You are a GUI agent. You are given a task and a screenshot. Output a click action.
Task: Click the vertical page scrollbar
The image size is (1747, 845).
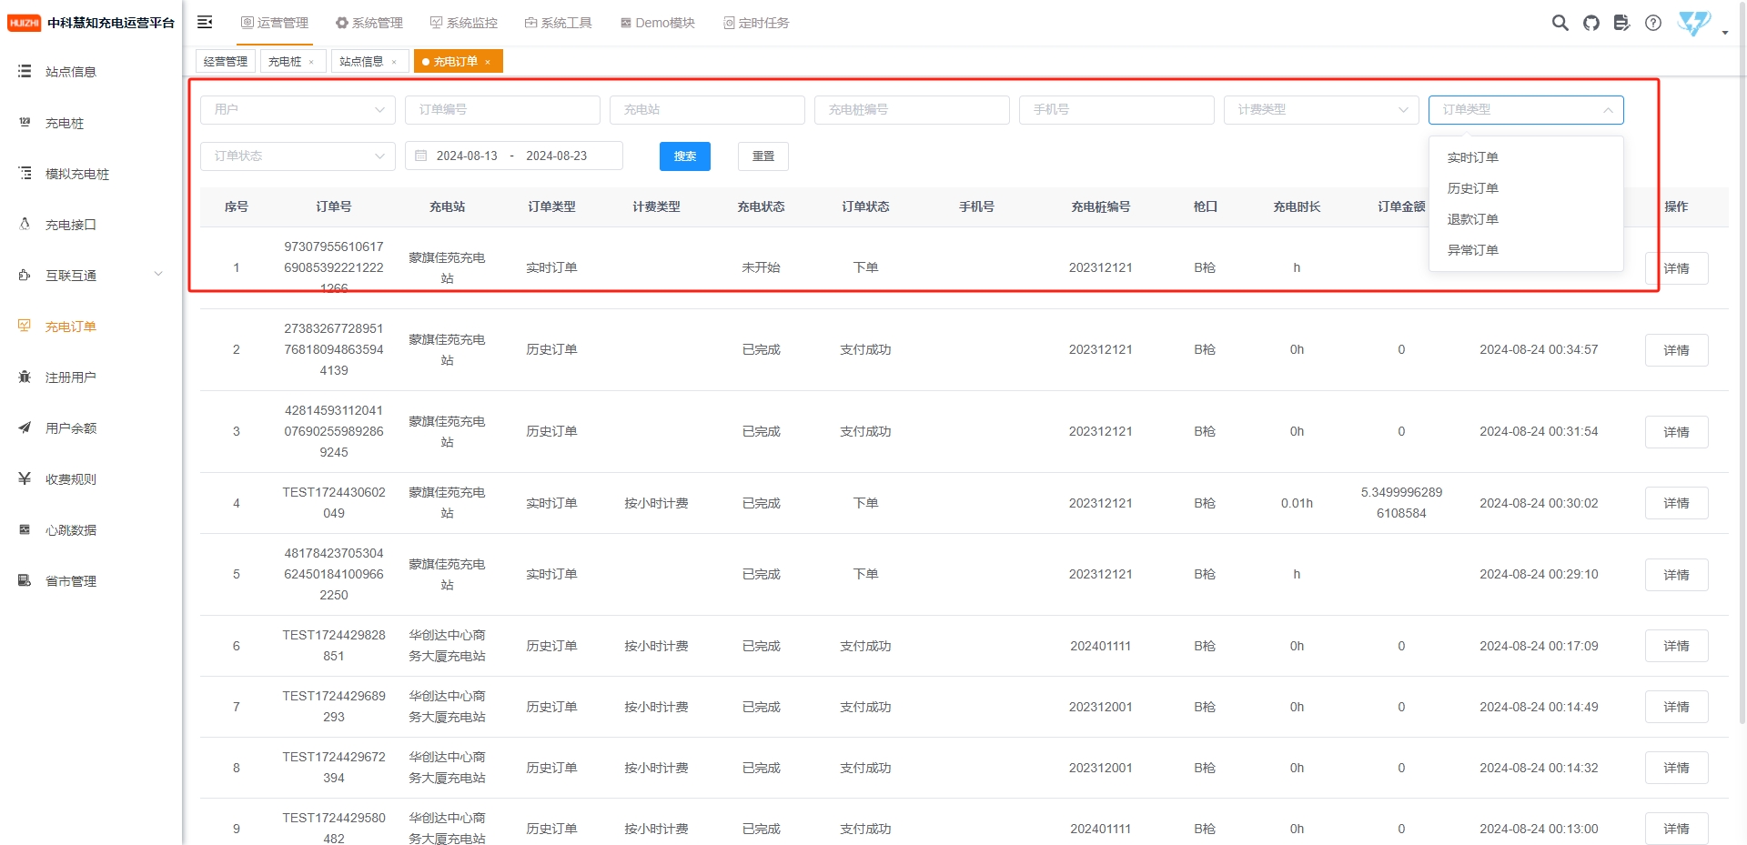click(x=1742, y=364)
